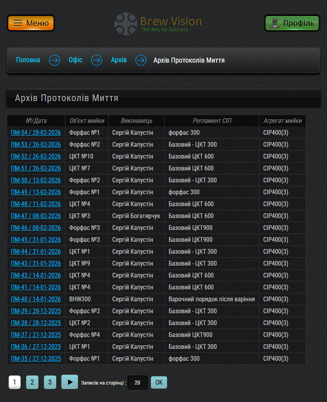
Task: Click the Brew Vision logo
Action: point(158,23)
